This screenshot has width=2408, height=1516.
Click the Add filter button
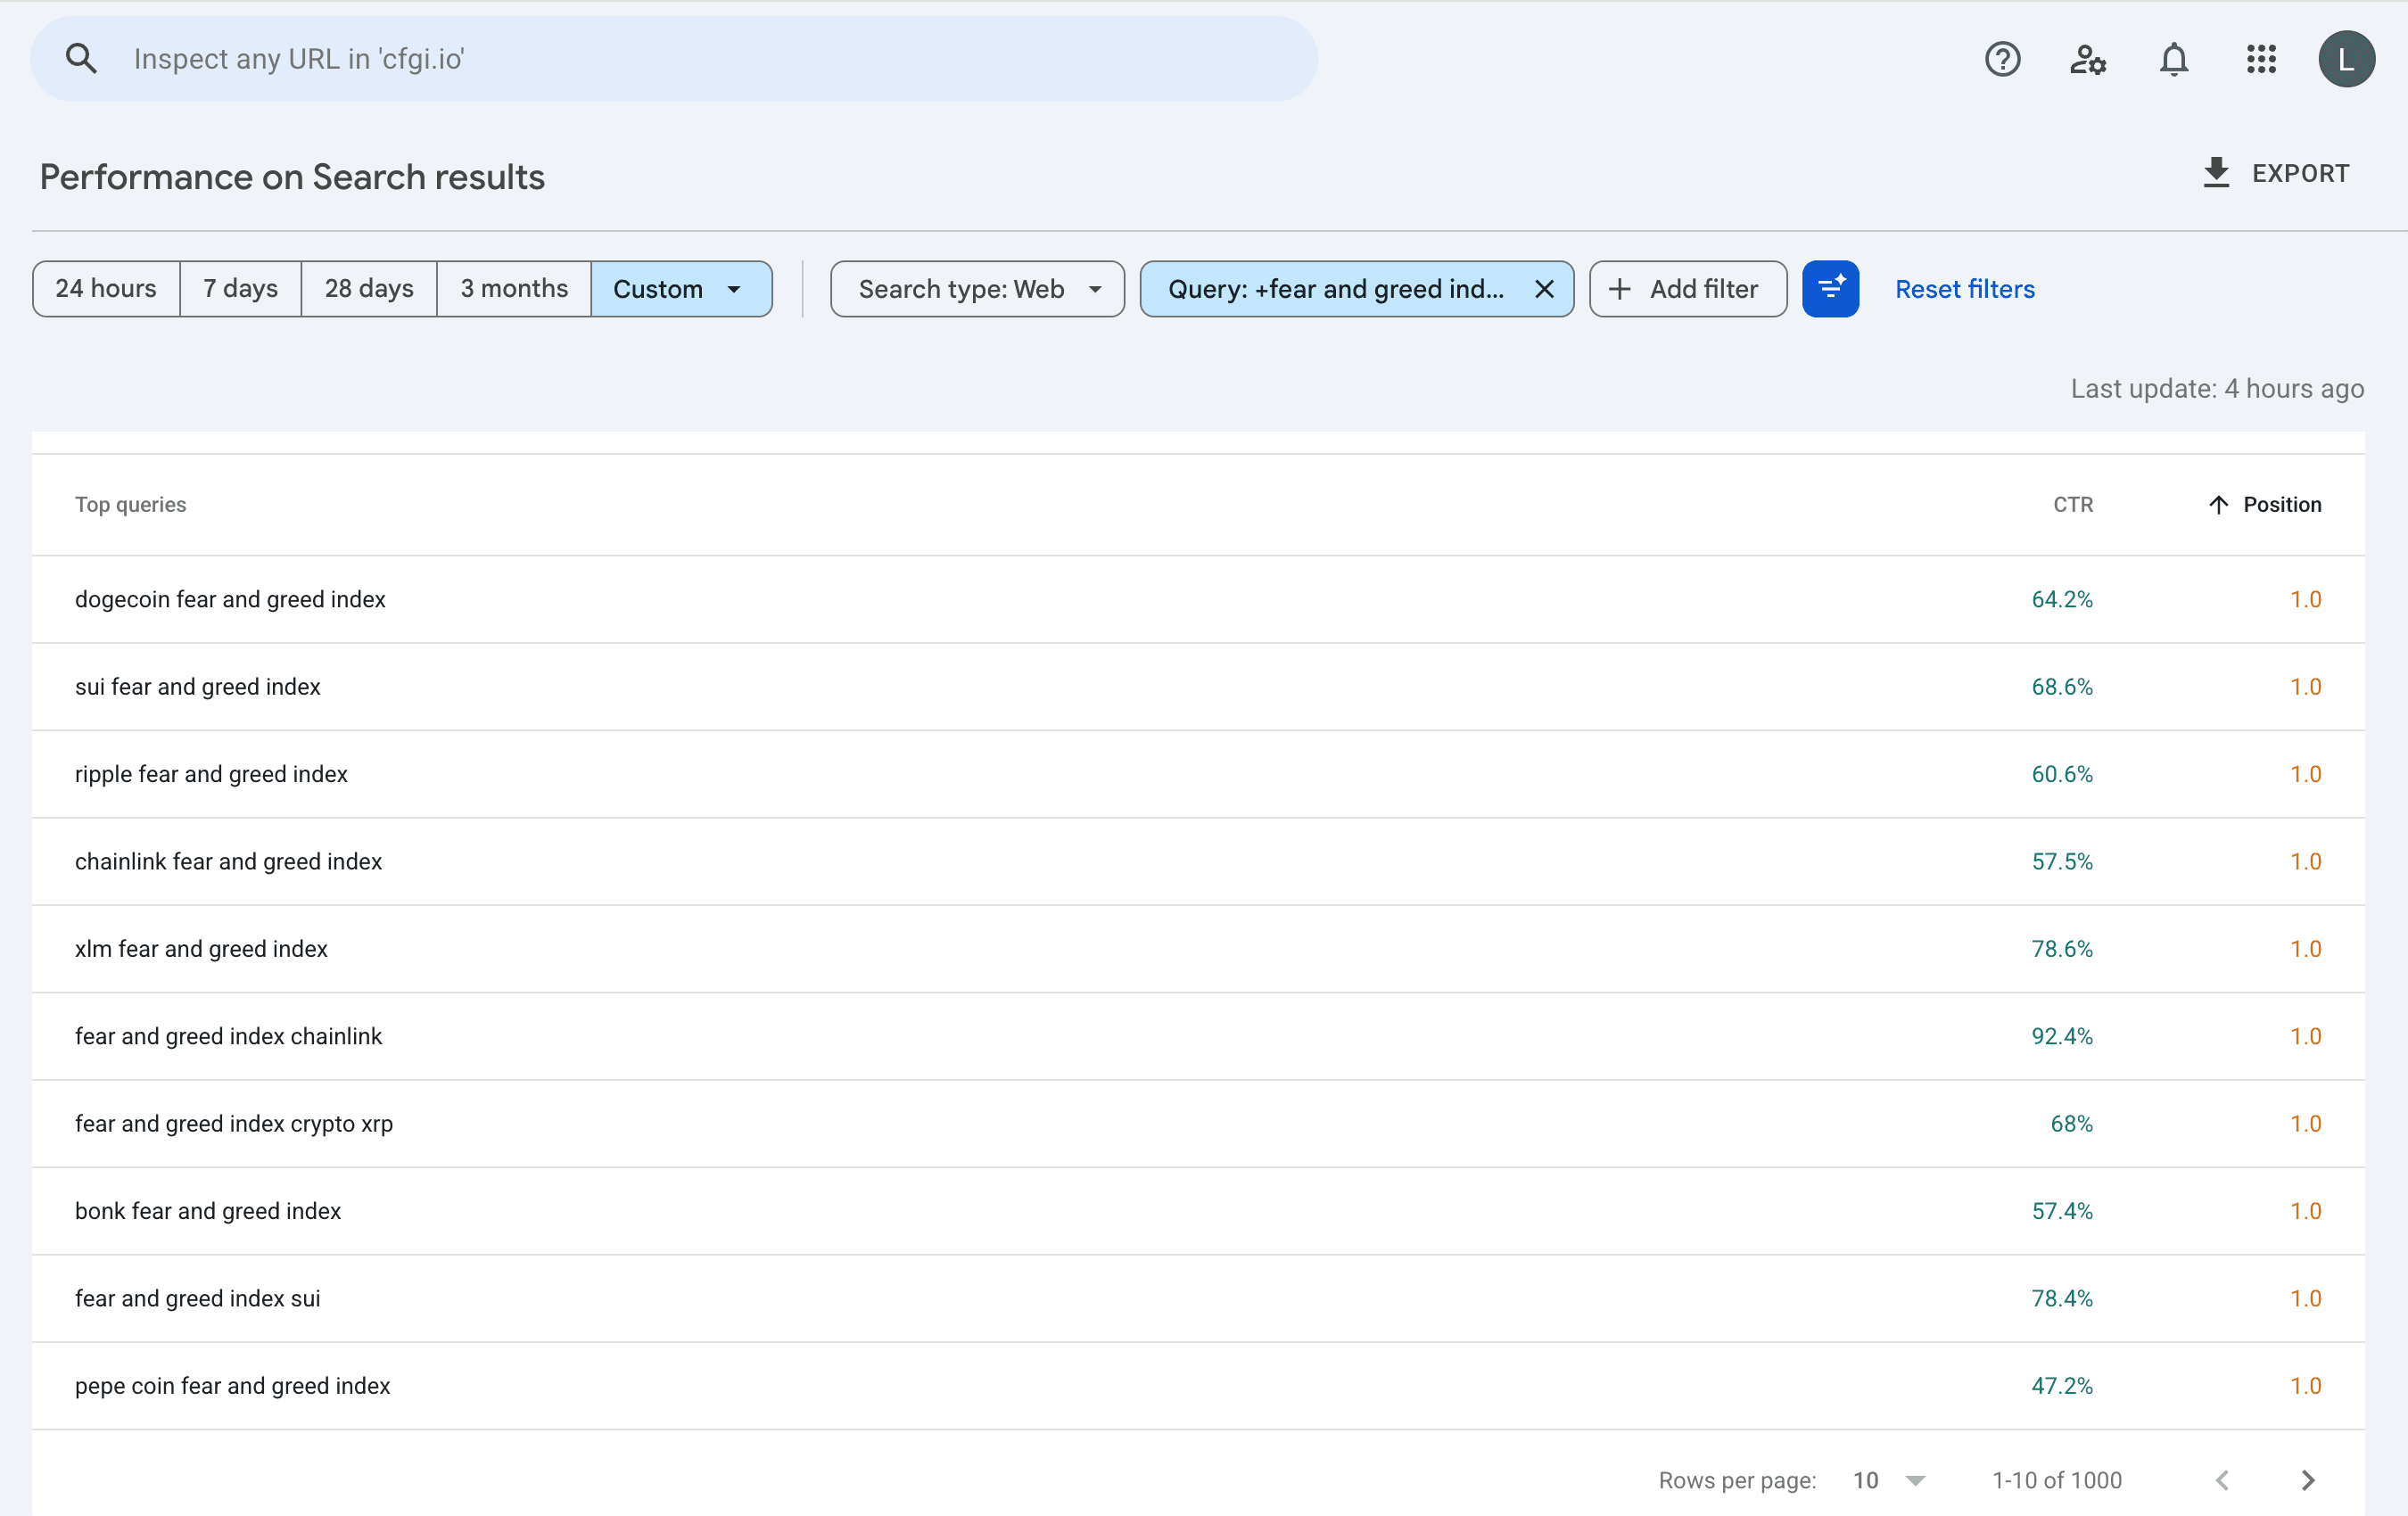[1687, 289]
